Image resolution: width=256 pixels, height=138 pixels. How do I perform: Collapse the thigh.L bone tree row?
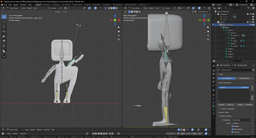pyautogui.click(x=226, y=38)
